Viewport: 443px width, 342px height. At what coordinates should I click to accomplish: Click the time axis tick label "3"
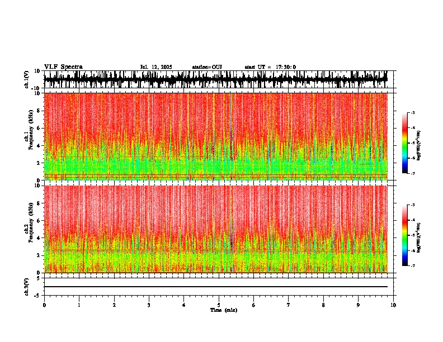pos(149,305)
